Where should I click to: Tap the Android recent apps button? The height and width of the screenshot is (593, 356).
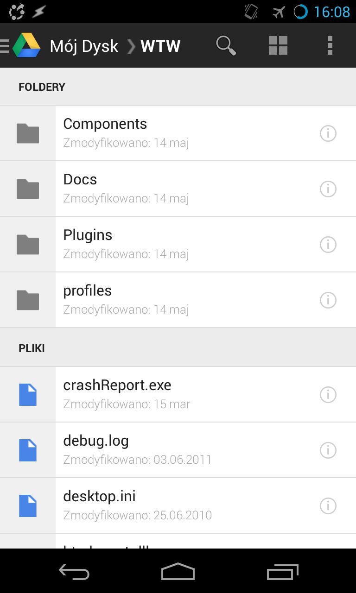coord(283,572)
